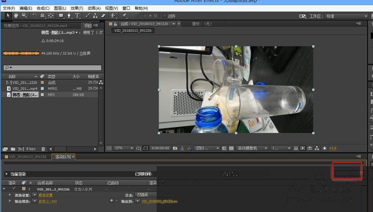The width and height of the screenshot is (373, 212).
Task: Select the Eraser tool
Action: pos(103,16)
